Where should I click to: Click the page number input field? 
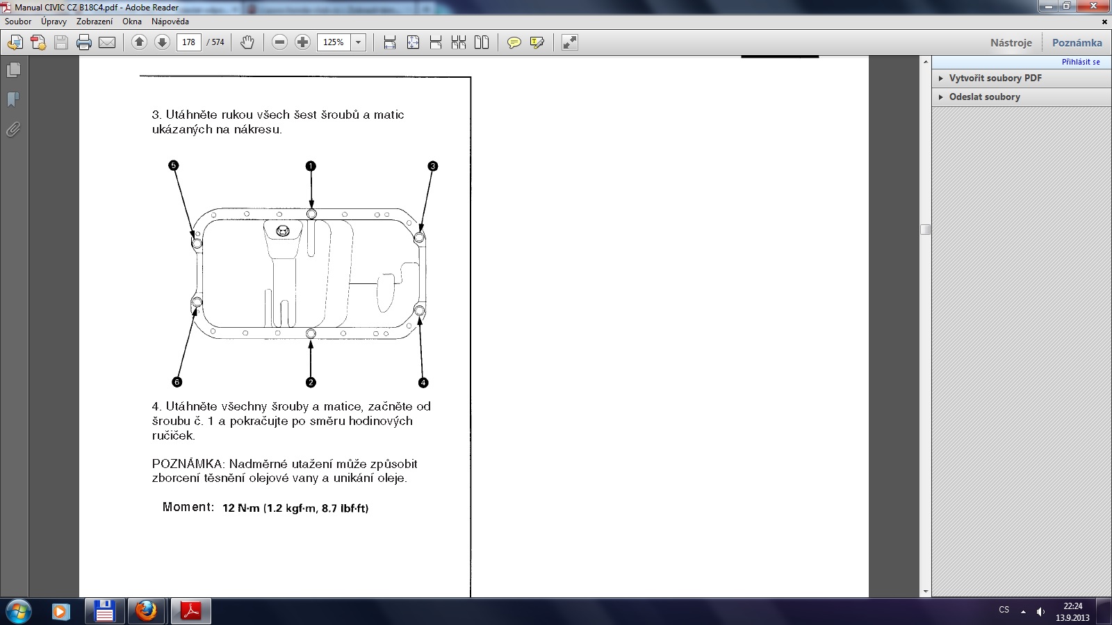click(x=188, y=42)
